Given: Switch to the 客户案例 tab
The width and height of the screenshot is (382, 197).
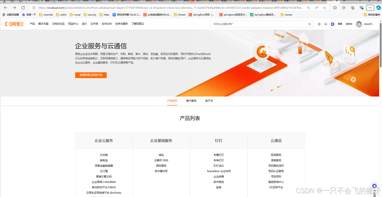Looking at the screenshot, I should tap(191, 101).
